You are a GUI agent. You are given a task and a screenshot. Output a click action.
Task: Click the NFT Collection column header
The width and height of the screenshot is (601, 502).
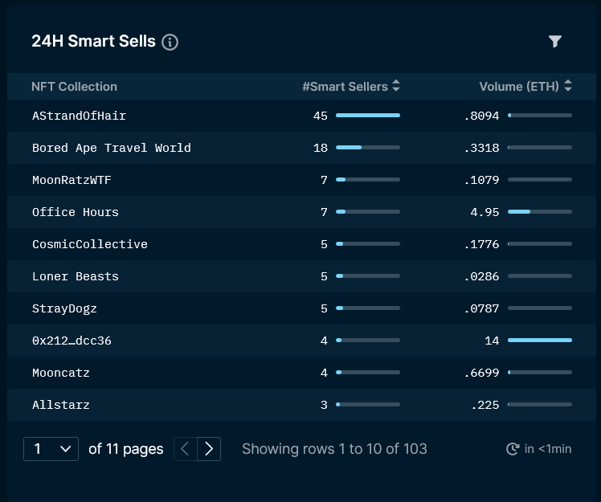(x=75, y=87)
